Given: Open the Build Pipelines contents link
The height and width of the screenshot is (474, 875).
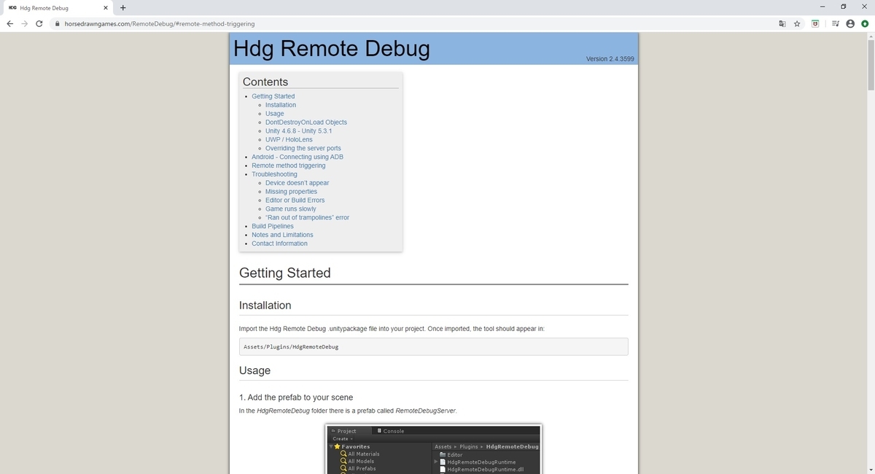Looking at the screenshot, I should pos(273,226).
